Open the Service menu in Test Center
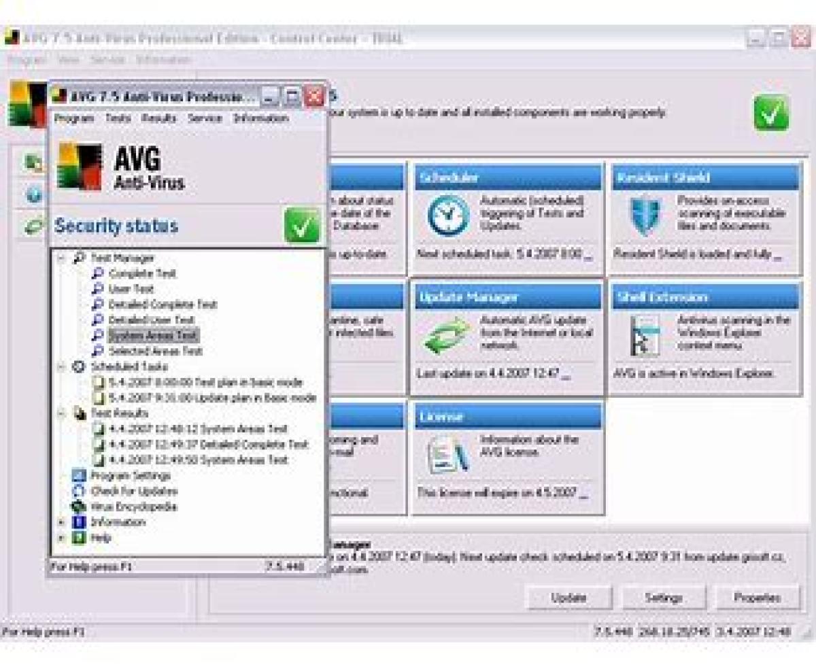 (x=205, y=118)
